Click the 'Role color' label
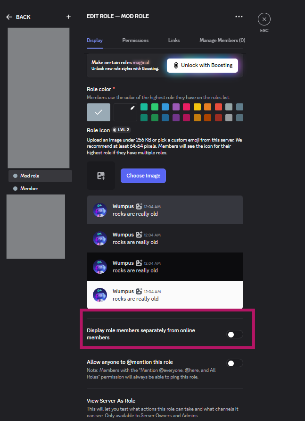The height and width of the screenshot is (421, 305). coord(99,89)
